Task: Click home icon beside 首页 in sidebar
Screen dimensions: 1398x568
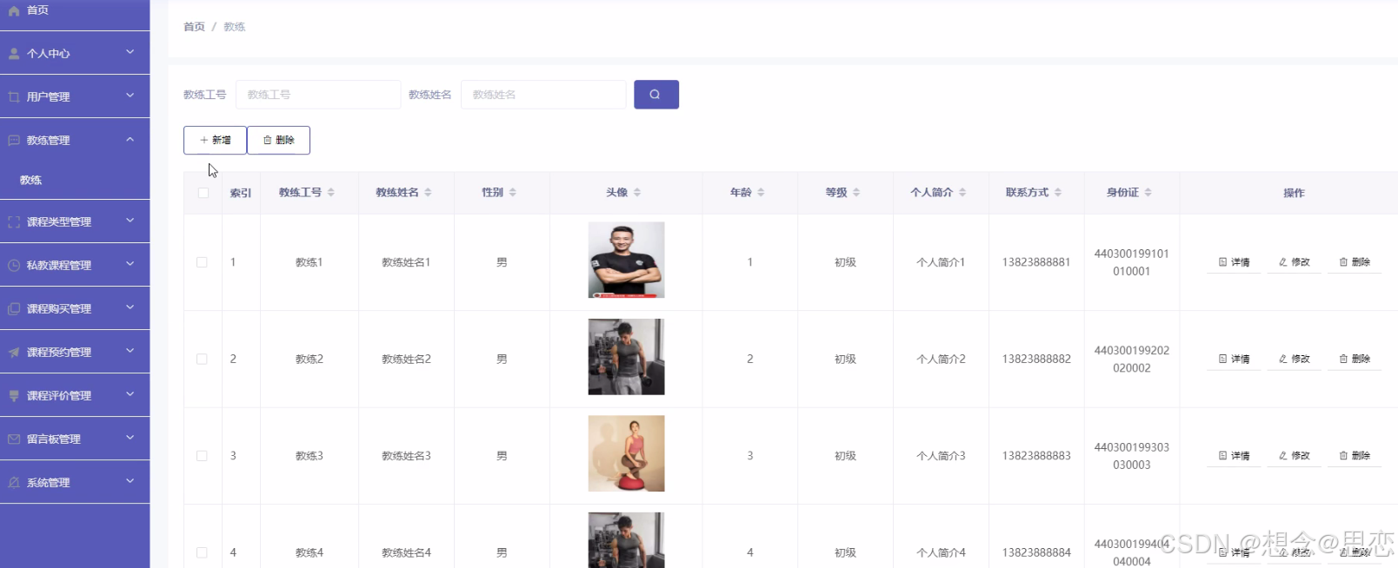Action: pyautogui.click(x=14, y=10)
